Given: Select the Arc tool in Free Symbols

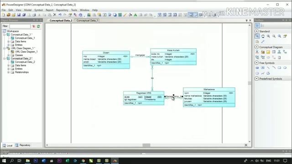Looking at the screenshot, I should [x=274, y=68].
